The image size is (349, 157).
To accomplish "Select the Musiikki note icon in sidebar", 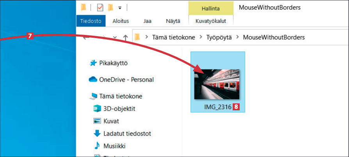I will [97, 146].
